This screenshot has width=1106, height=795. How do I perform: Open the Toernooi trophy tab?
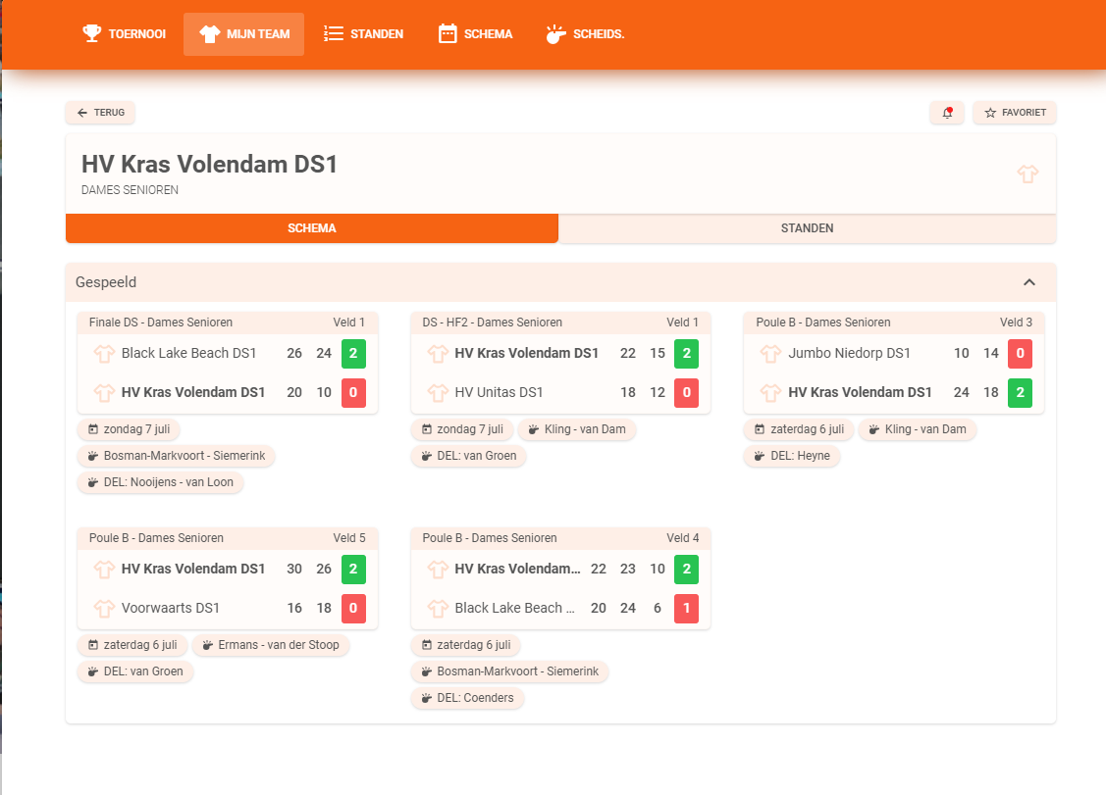(124, 34)
